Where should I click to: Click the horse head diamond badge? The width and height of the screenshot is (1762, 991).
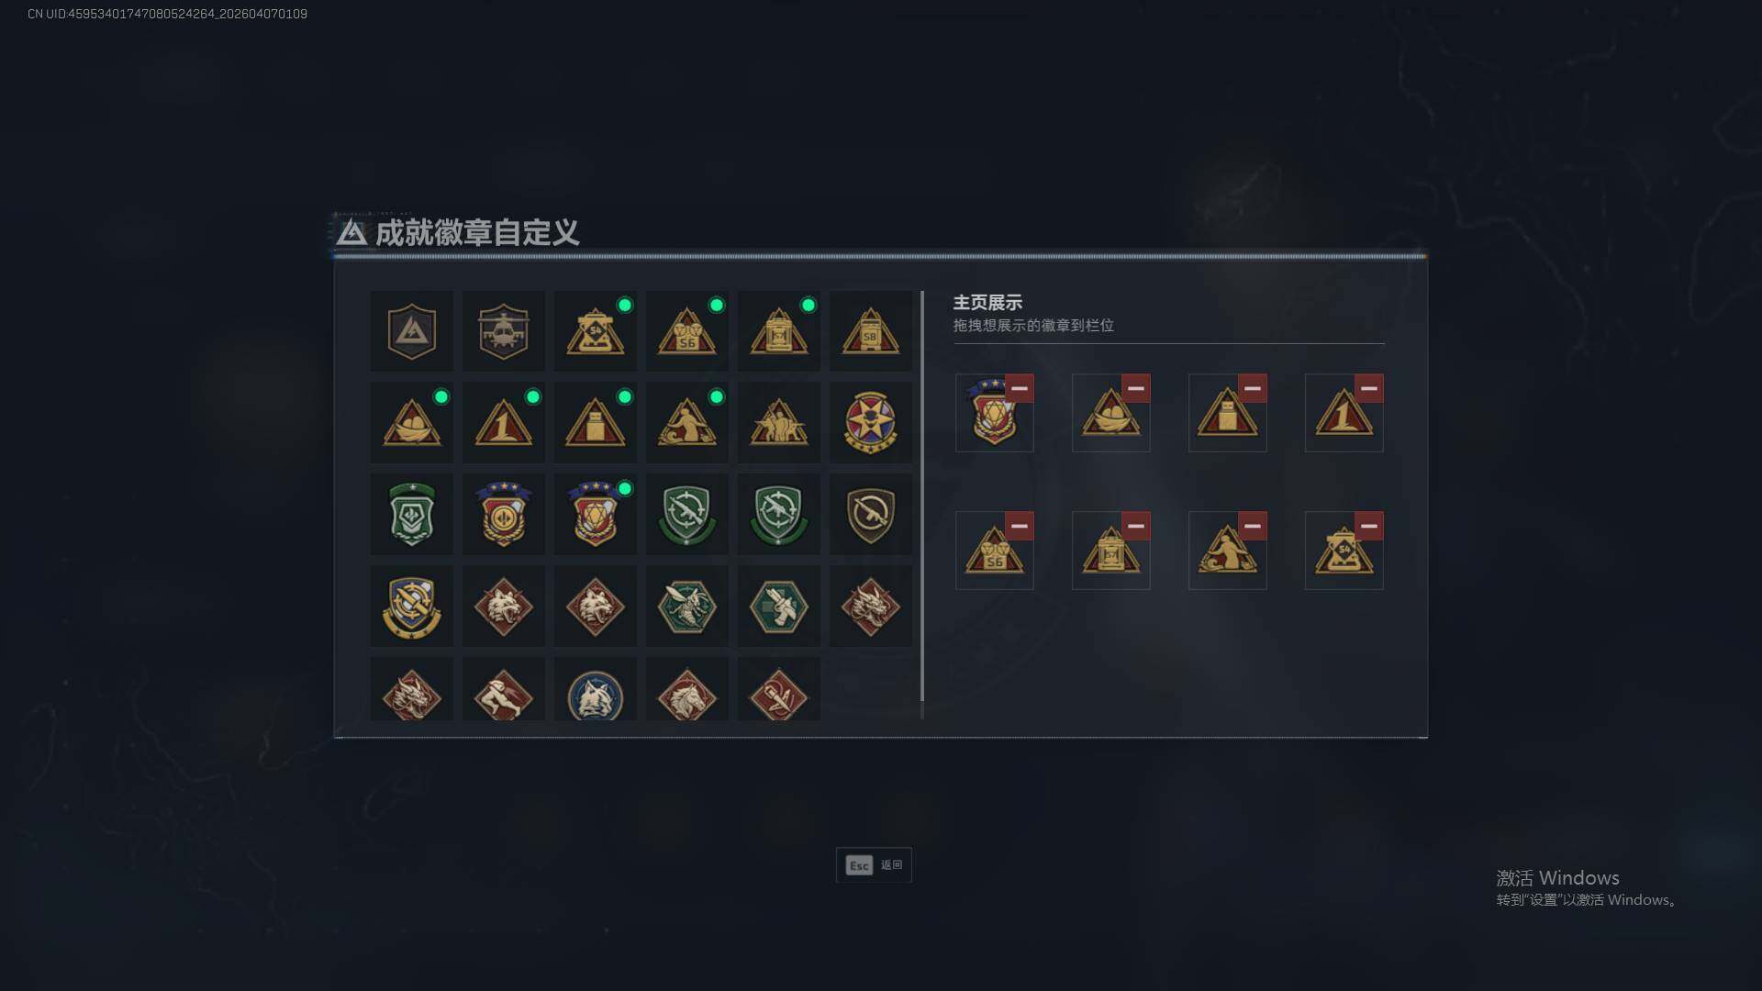[686, 690]
